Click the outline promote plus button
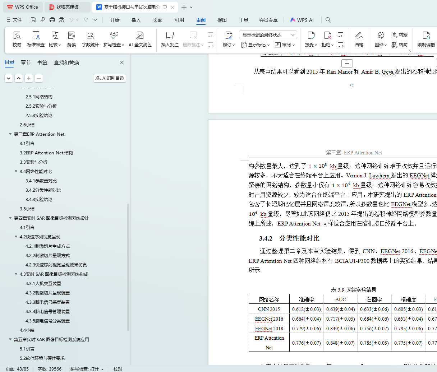Viewport: 437px width, 372px height. click(29, 78)
